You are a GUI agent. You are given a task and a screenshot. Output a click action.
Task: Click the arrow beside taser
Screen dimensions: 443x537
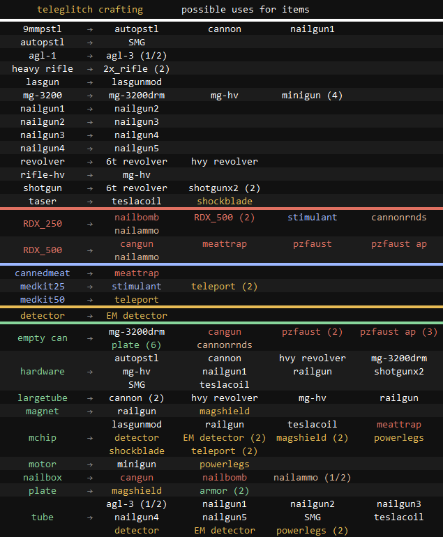[x=90, y=202]
